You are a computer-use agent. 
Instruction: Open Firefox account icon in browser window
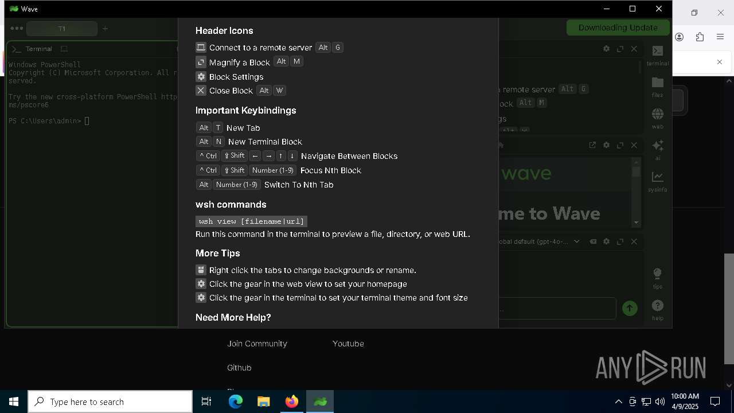[680, 37]
